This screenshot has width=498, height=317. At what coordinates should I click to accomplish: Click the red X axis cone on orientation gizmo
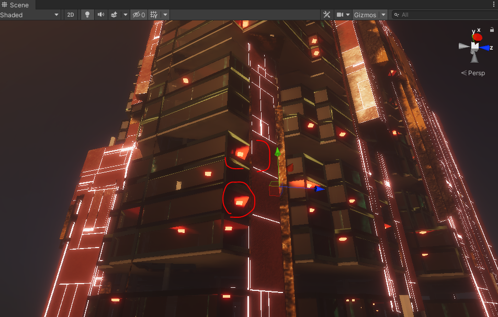click(477, 37)
